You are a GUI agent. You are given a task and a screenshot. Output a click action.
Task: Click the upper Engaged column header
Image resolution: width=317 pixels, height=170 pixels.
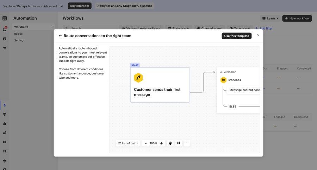coord(282,68)
